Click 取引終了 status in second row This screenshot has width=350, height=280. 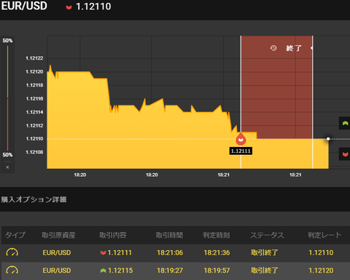click(265, 271)
